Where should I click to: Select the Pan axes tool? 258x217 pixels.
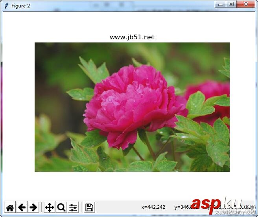point(50,207)
